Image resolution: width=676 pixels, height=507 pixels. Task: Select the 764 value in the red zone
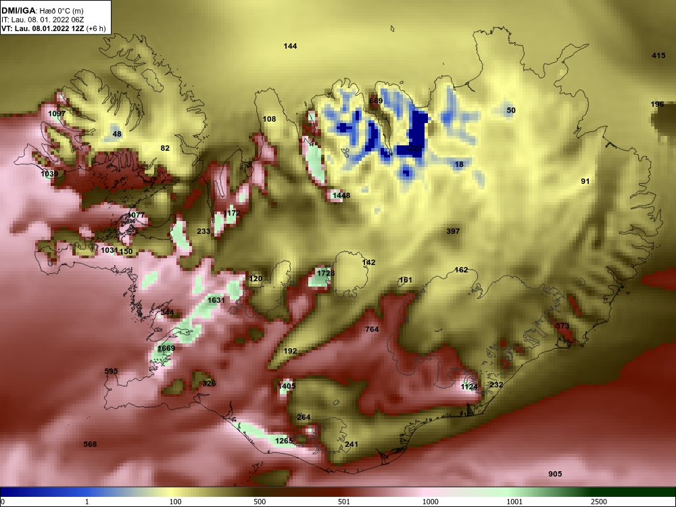pyautogui.click(x=372, y=329)
